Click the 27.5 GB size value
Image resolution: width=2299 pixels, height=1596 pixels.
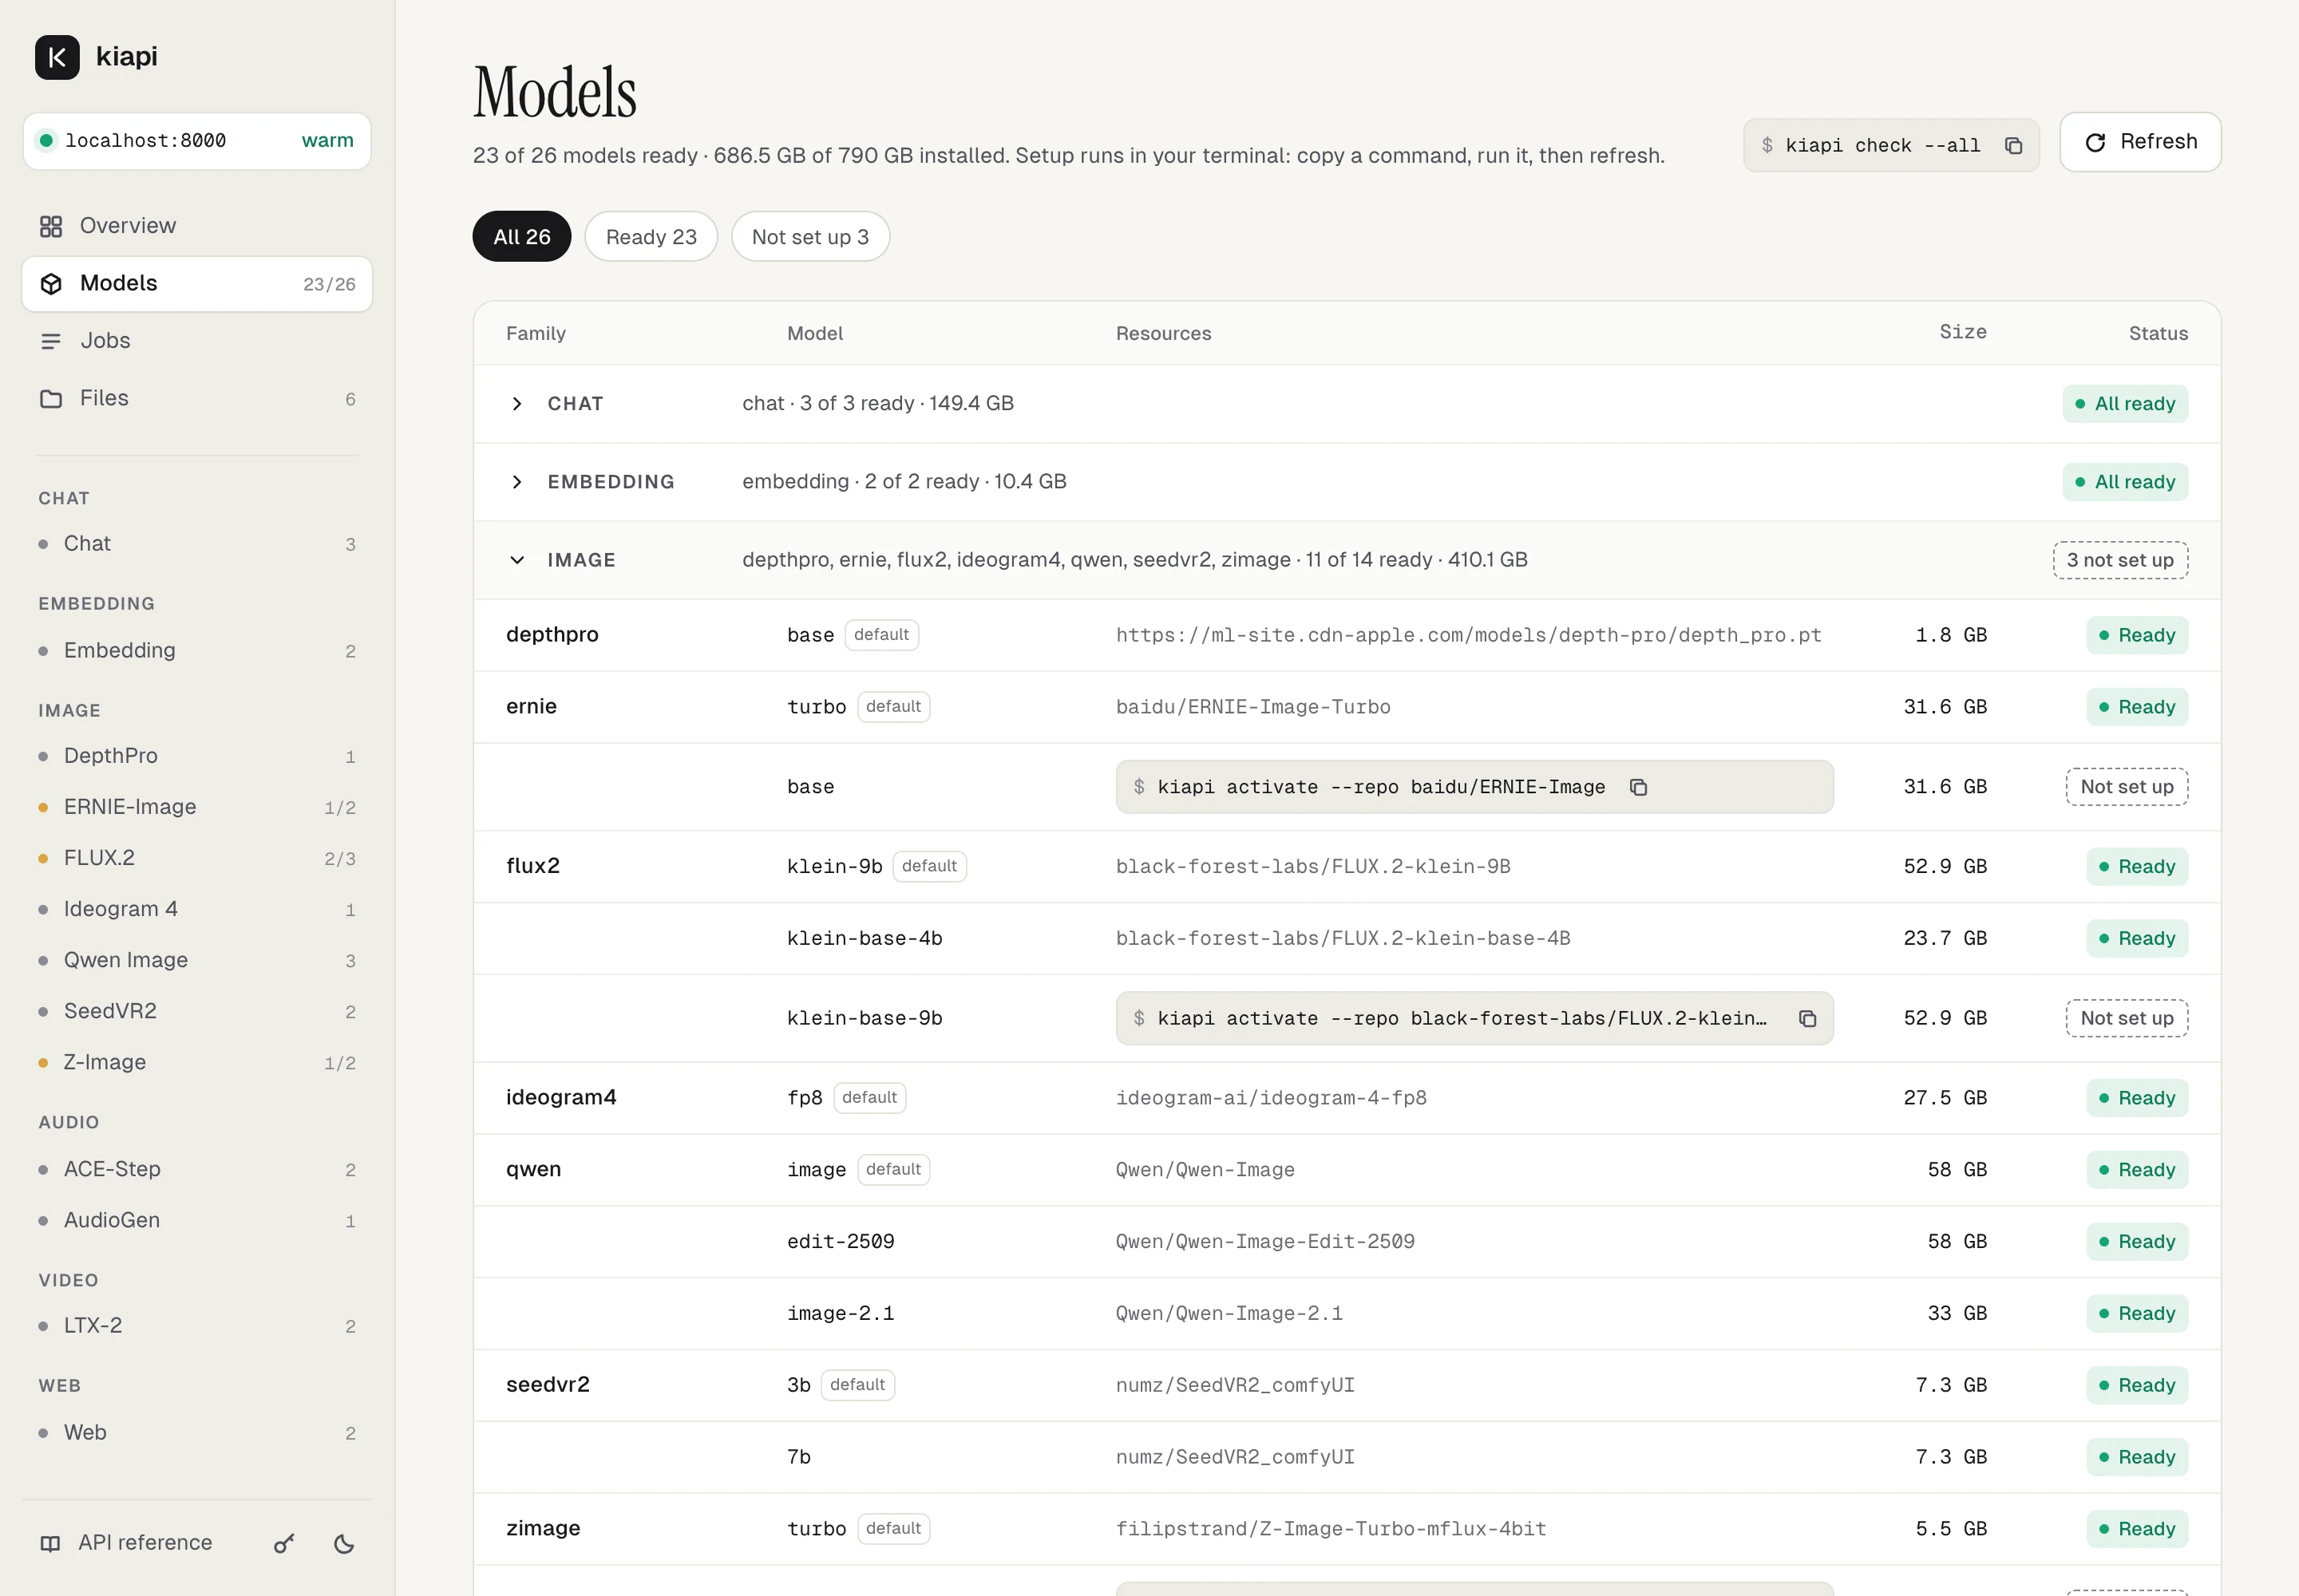point(1945,1098)
